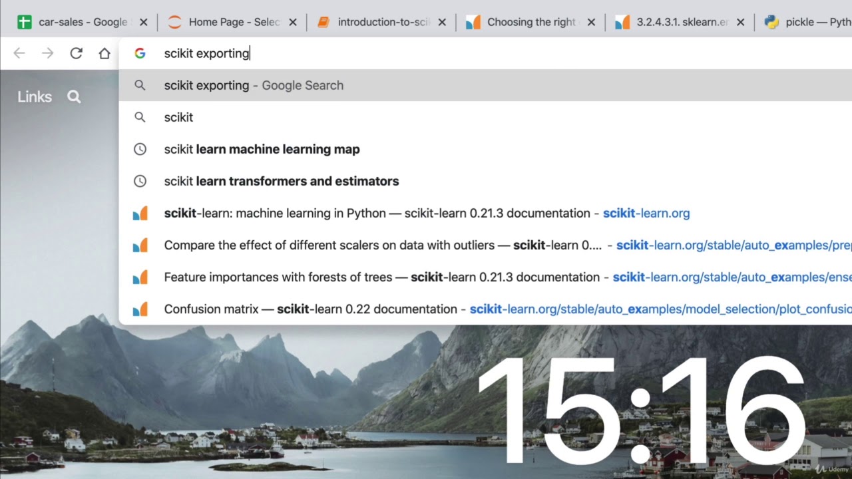Click the search magnifier beside Links
This screenshot has width=852, height=479.
coord(74,97)
